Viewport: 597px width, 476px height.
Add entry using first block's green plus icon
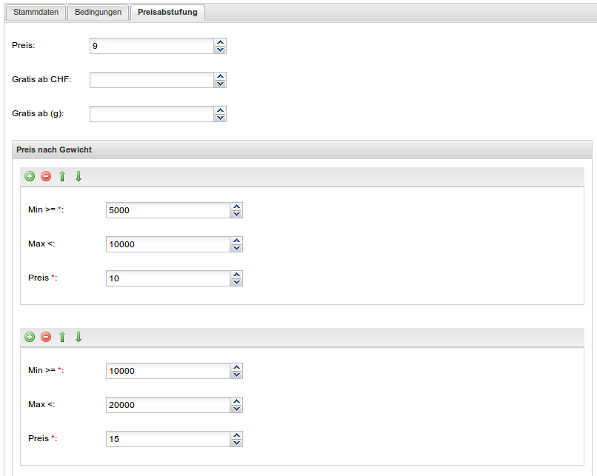pyautogui.click(x=30, y=176)
